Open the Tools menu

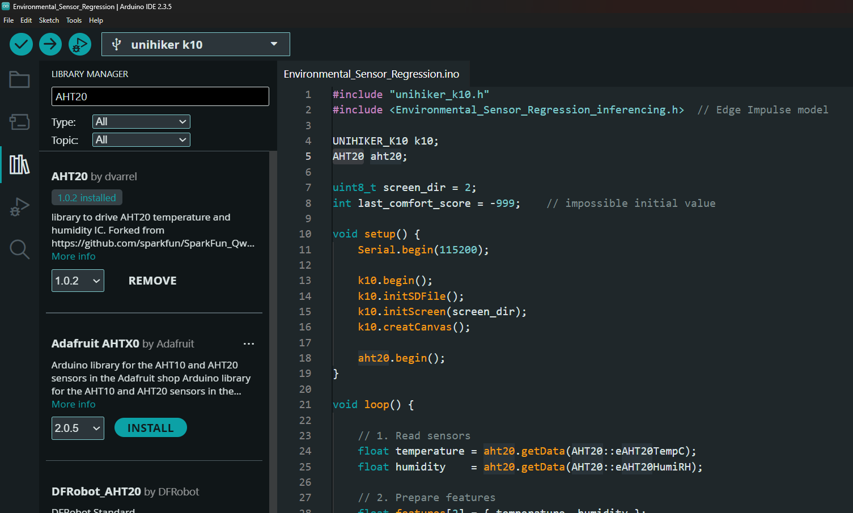click(x=74, y=20)
